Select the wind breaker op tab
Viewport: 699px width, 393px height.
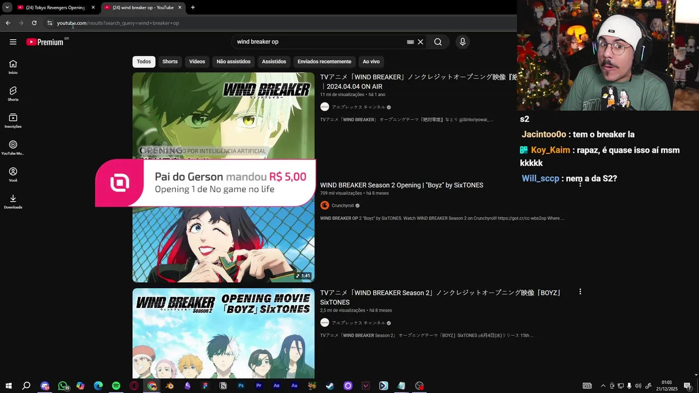tap(143, 8)
